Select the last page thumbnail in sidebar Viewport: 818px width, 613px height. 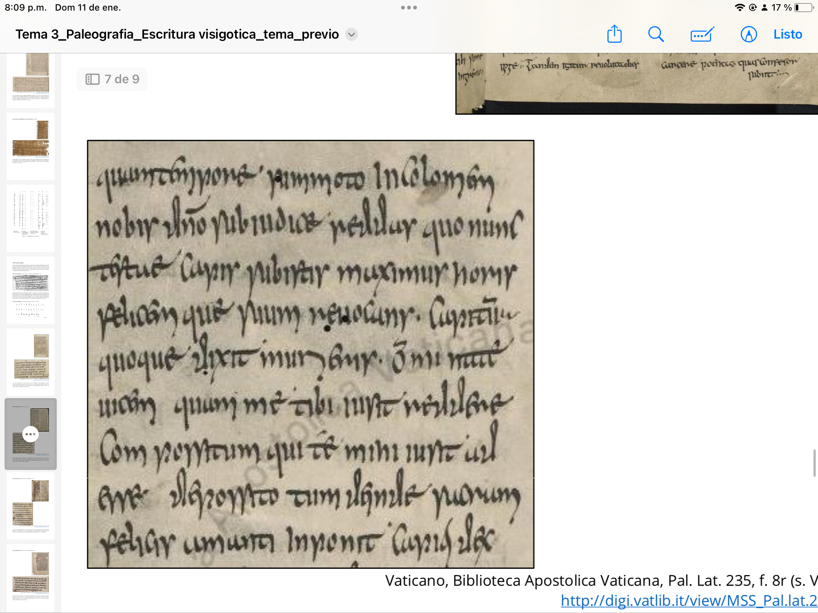(x=31, y=577)
